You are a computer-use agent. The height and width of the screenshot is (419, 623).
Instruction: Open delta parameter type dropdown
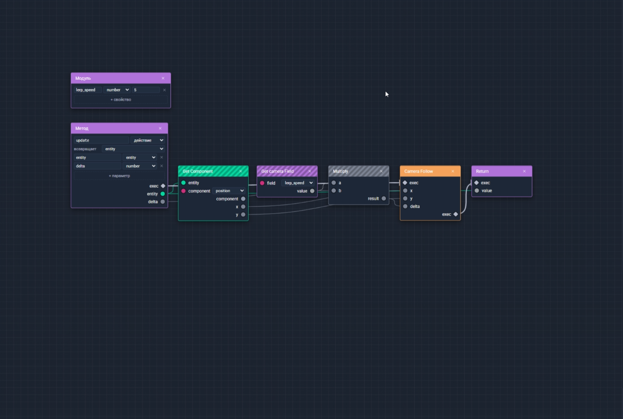click(140, 166)
